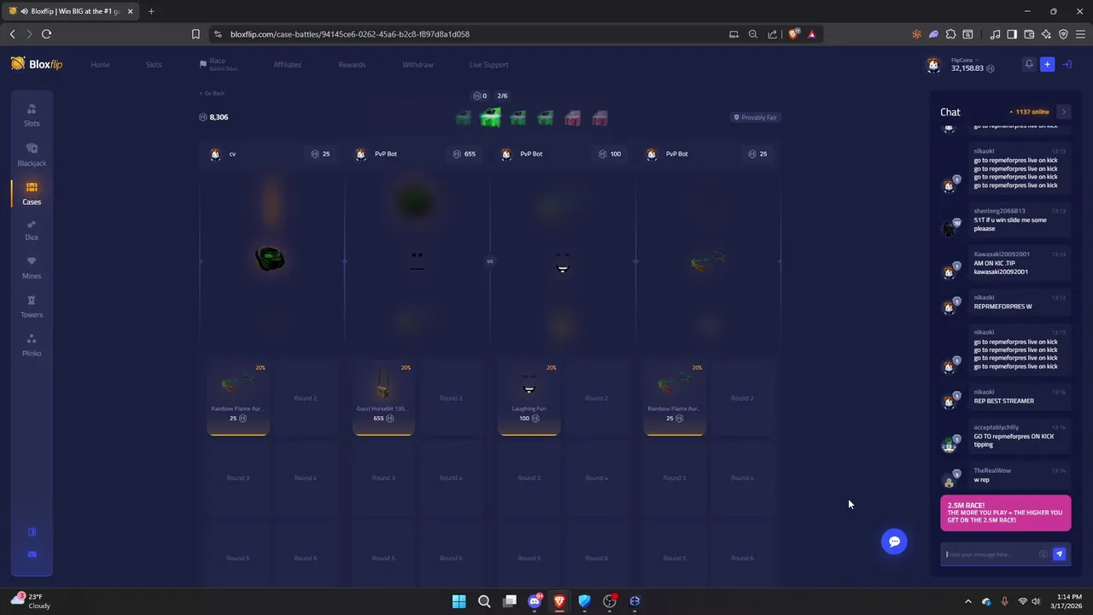
Task: Send the chat message
Action: tap(1060, 554)
